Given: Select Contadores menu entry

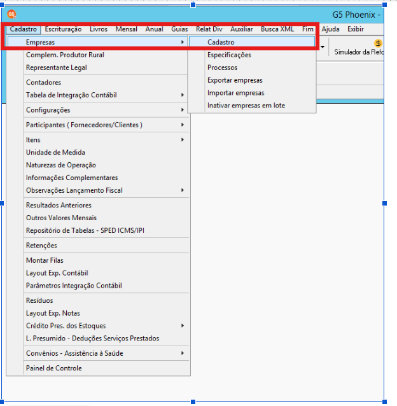Looking at the screenshot, I should (x=97, y=82).
